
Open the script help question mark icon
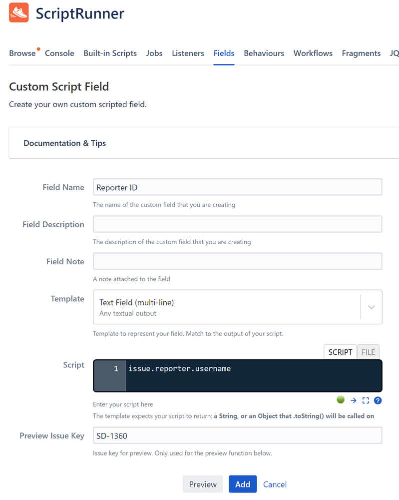(x=378, y=400)
